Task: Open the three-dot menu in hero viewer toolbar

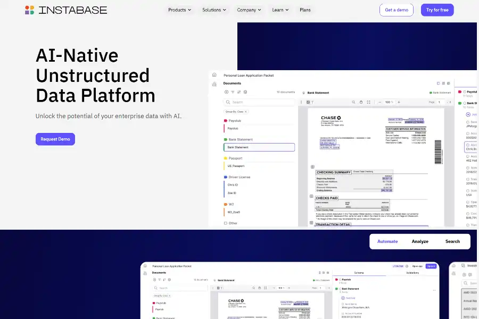Action: point(301,102)
